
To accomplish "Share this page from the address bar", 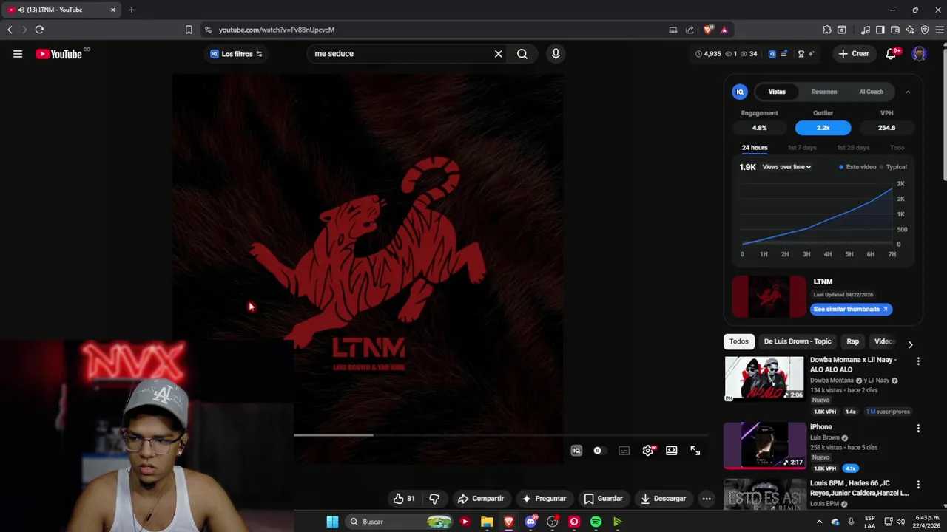I will 690,30.
